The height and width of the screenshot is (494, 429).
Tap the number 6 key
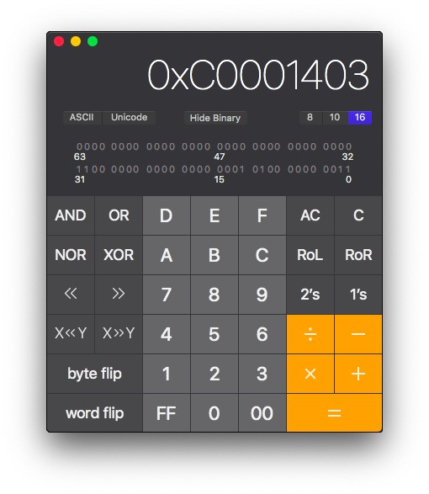[x=262, y=334]
